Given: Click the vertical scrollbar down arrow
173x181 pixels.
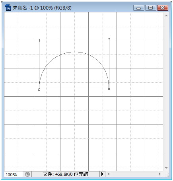Looking at the screenshot, I should 166,168.
